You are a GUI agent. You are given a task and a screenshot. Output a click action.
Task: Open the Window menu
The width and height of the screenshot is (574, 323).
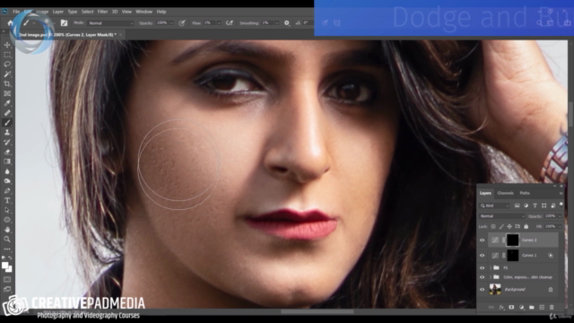[x=143, y=12]
